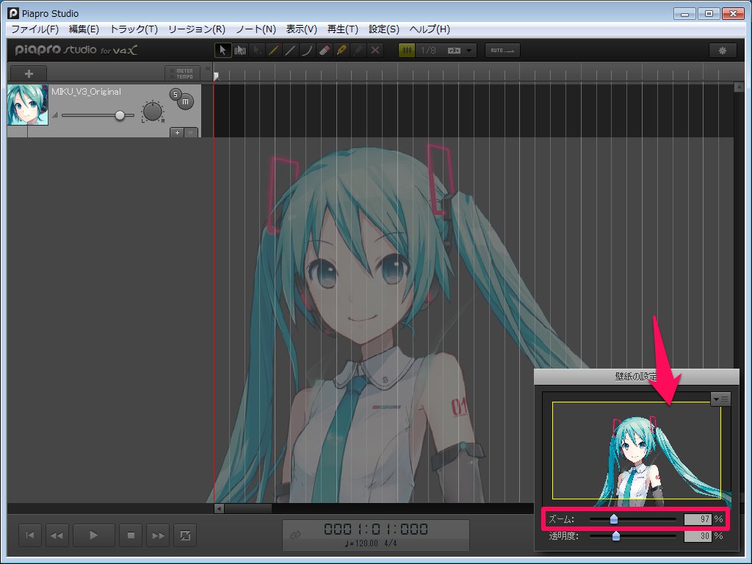Open the 表示(V) menu
The image size is (752, 564).
tap(302, 29)
